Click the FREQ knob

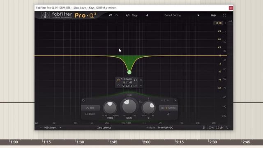pos(110,108)
